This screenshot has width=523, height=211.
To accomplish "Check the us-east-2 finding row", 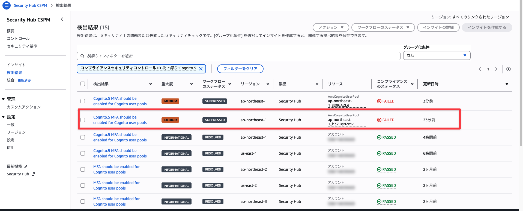I will pos(83,185).
